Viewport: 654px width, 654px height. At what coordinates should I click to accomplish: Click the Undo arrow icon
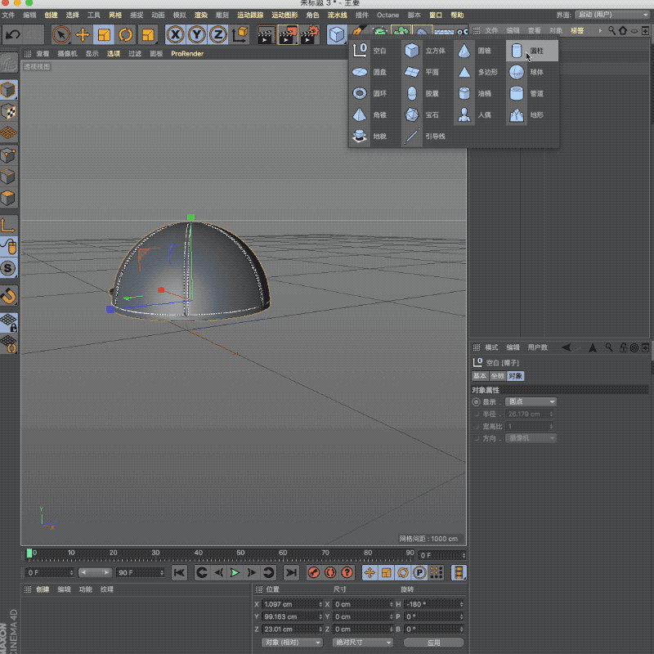pyautogui.click(x=13, y=34)
